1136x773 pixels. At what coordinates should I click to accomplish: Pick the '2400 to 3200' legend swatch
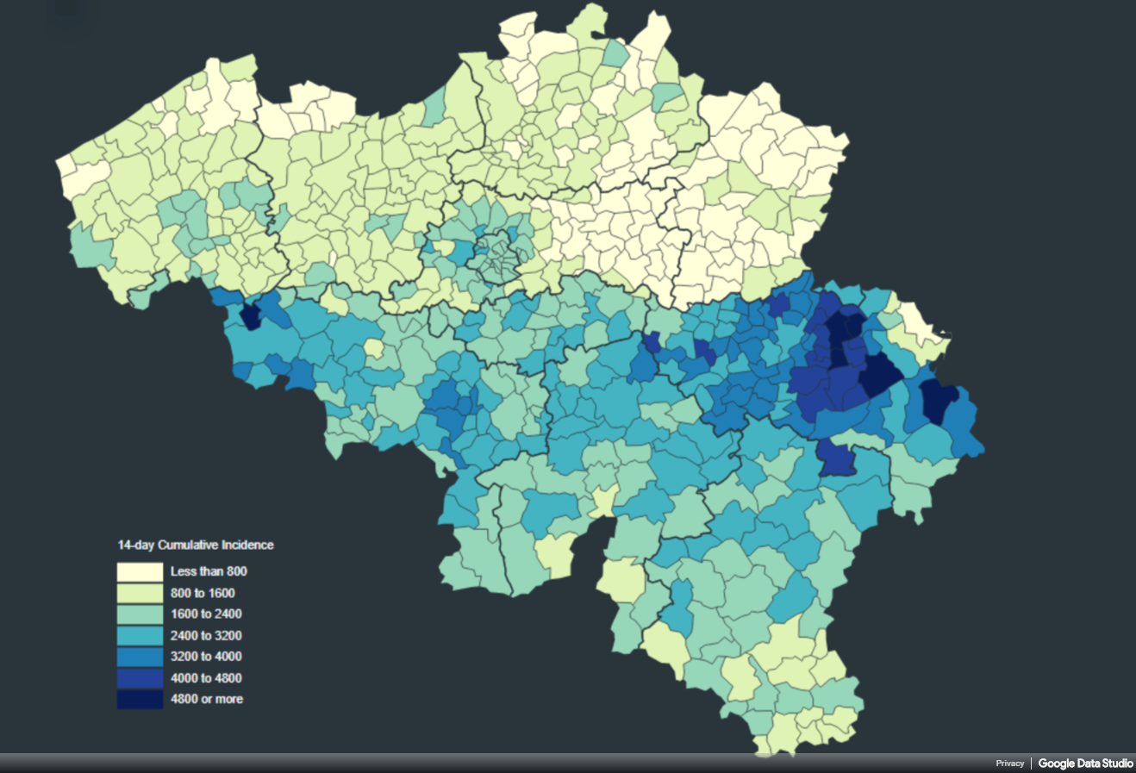tap(140, 636)
